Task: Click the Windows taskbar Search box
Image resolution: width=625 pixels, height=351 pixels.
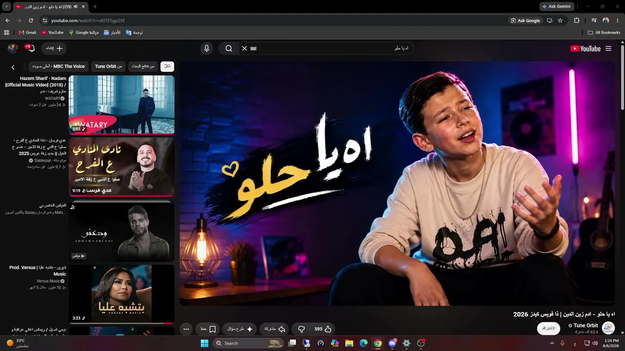Action: (x=249, y=343)
